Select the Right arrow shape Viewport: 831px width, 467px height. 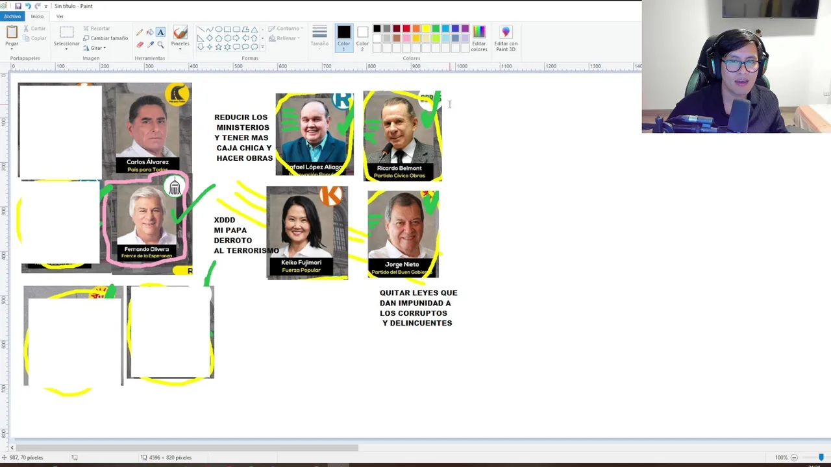click(236, 38)
